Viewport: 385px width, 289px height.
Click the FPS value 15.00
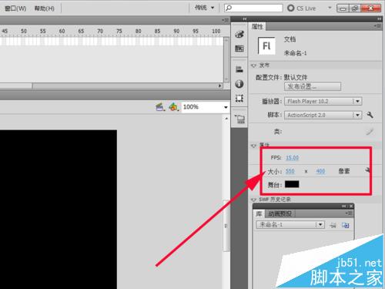coord(292,157)
